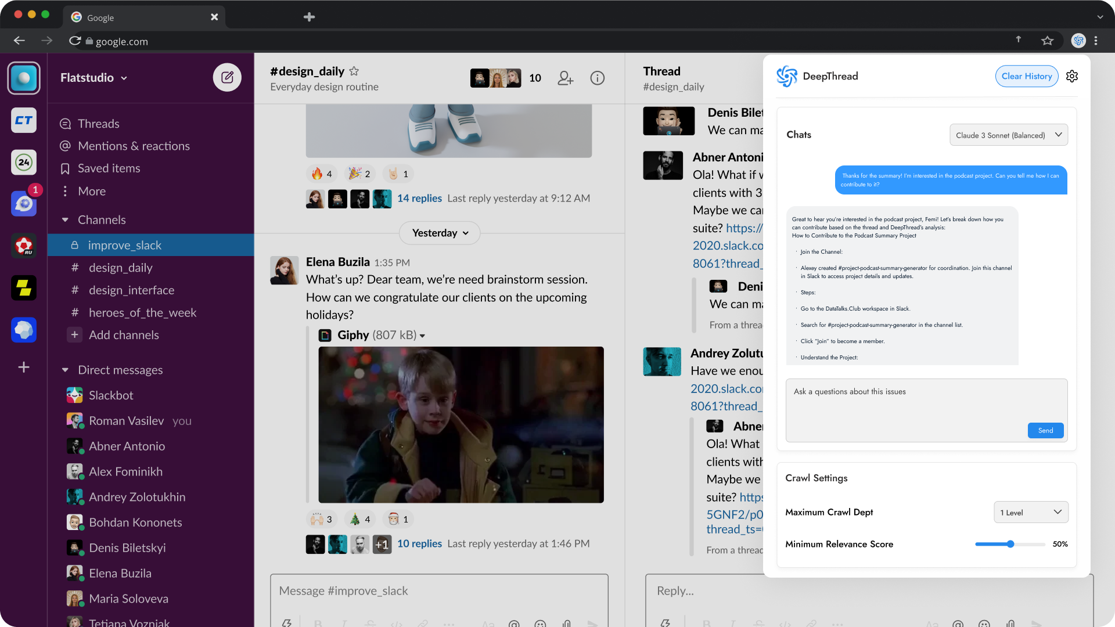Go back with the browser back arrow

tap(19, 41)
